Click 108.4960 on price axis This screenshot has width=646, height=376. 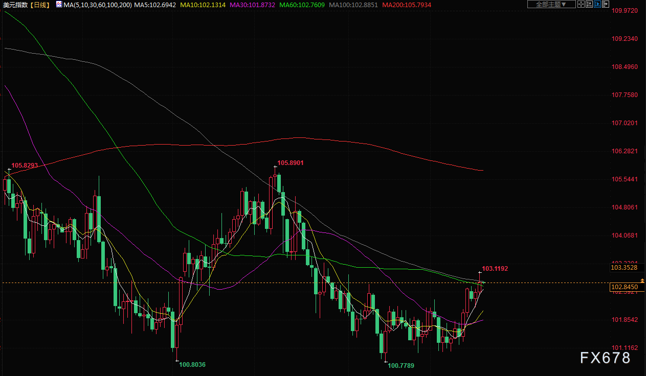[625, 67]
